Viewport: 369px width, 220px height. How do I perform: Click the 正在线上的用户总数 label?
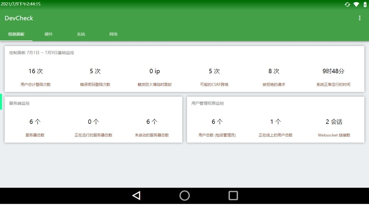pos(275,135)
